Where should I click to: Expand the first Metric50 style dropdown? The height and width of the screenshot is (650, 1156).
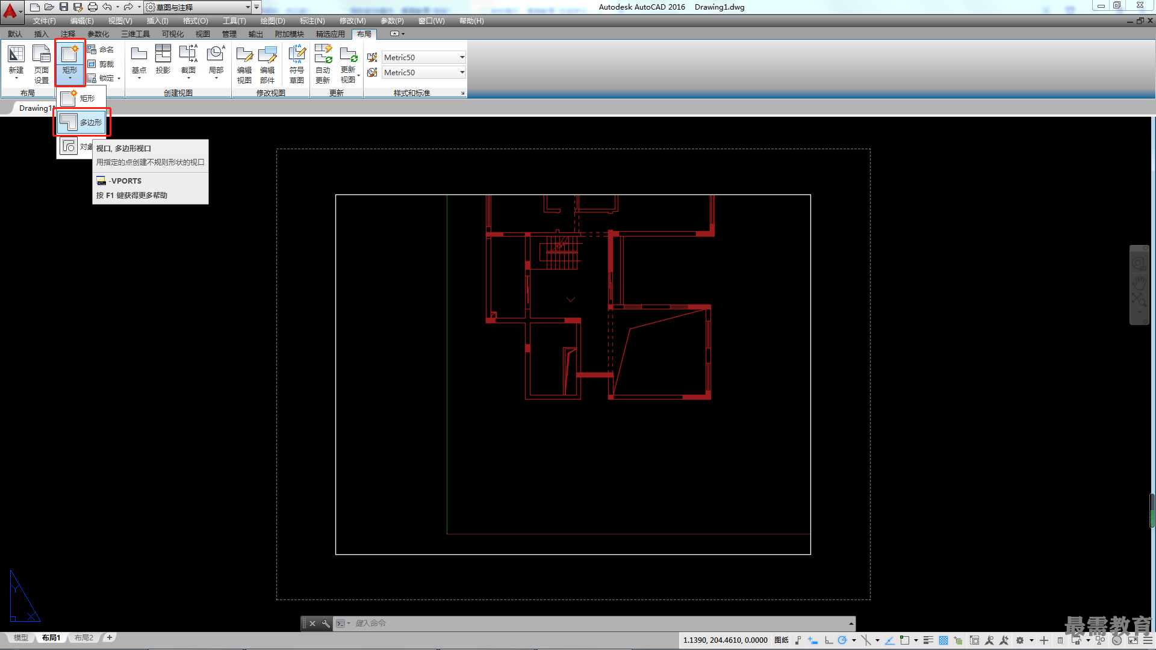[462, 57]
